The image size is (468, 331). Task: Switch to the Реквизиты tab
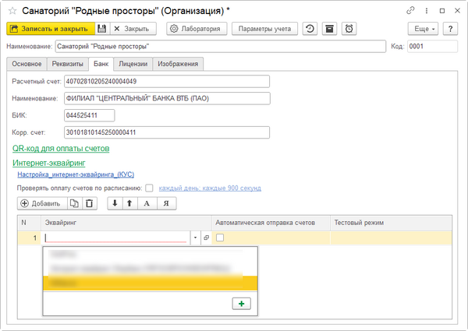pyautogui.click(x=68, y=64)
